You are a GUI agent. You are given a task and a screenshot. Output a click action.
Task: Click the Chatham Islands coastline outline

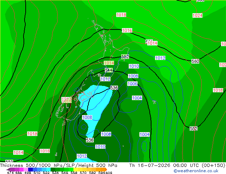point(154,102)
